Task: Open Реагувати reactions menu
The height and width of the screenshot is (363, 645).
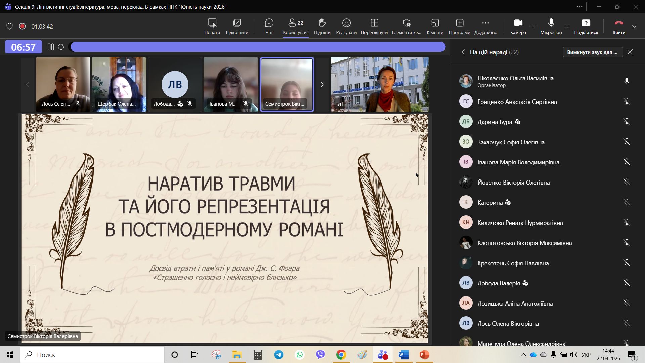Action: 346,26
